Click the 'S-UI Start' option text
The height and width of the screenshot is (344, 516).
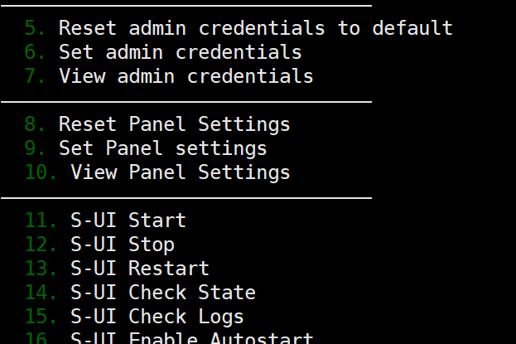(x=128, y=220)
